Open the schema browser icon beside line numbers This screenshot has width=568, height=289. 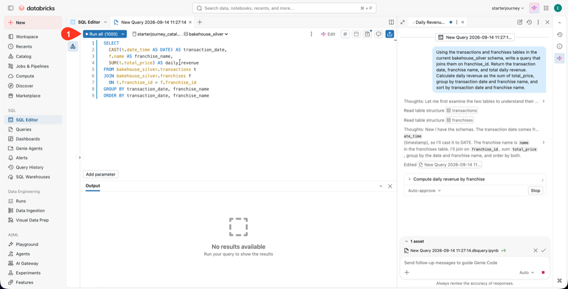73,47
